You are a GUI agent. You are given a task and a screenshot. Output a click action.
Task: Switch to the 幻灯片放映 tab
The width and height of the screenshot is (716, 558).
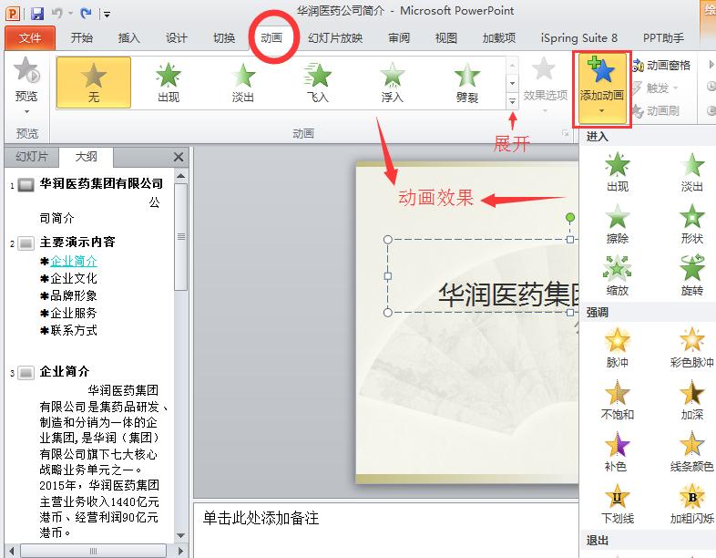(x=335, y=38)
